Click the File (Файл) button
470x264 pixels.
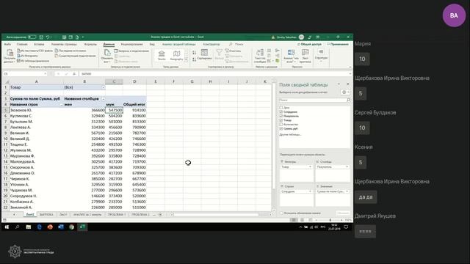(7, 44)
